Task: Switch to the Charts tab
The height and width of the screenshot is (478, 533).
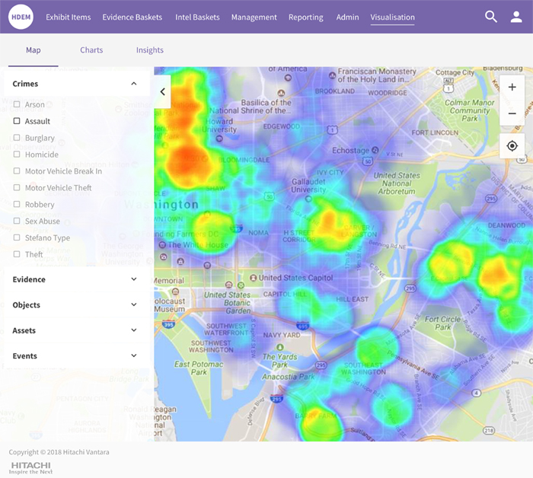Action: [x=91, y=50]
